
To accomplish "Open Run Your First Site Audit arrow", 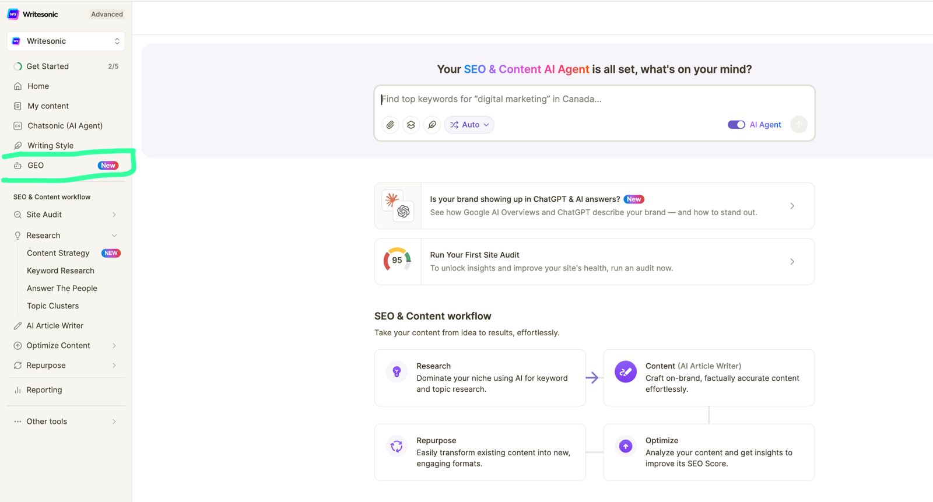I will coord(792,262).
